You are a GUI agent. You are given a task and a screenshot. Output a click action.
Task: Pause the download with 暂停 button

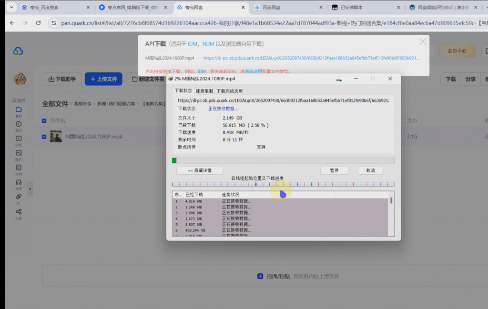(334, 170)
